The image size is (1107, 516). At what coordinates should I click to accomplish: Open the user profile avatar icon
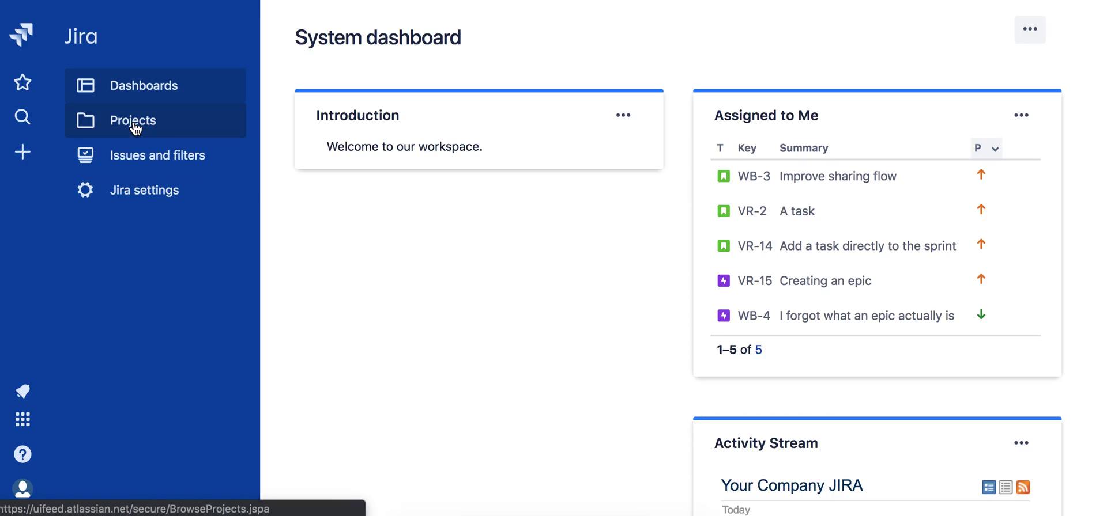[x=22, y=488]
